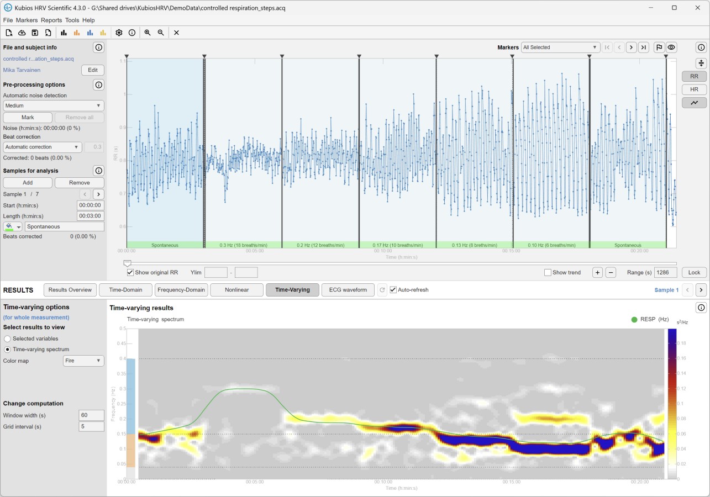Click the orange bar chart report icon
Screen dimensions: 710x497
(77, 33)
